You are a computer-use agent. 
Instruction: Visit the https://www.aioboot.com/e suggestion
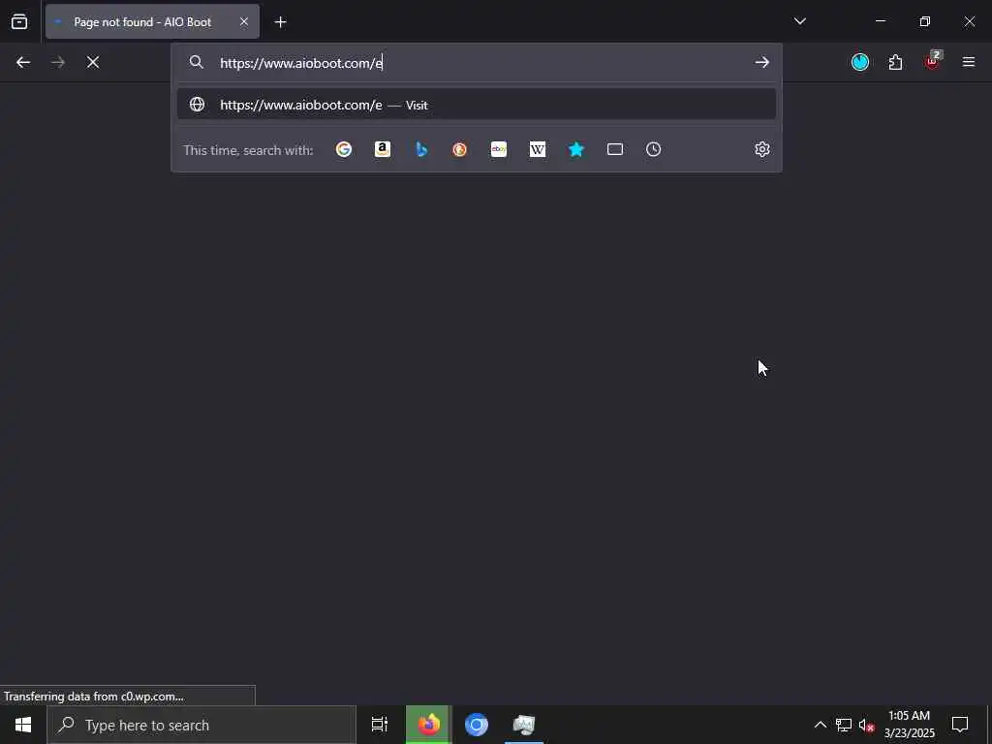coord(477,105)
